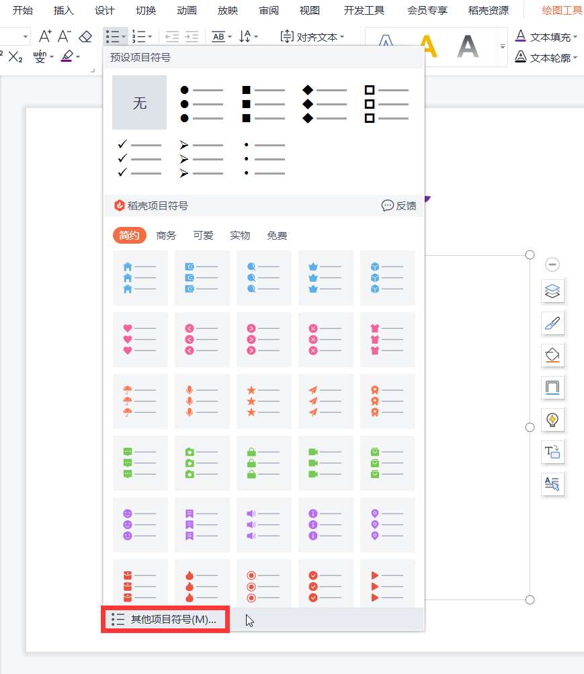Open the line spacing tool
This screenshot has width=584, height=674.
[x=245, y=36]
